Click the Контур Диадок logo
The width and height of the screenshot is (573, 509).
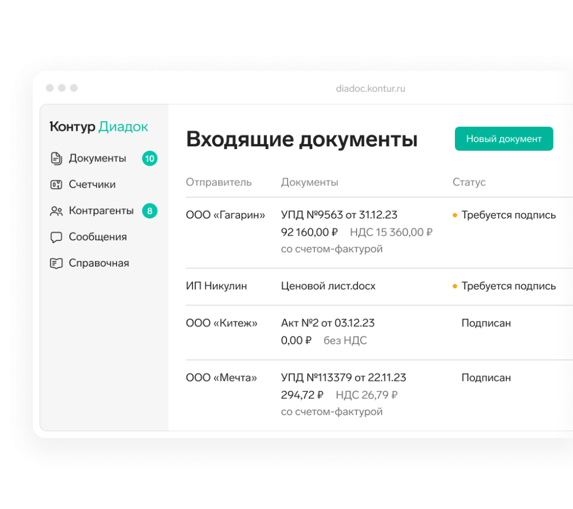click(x=99, y=127)
